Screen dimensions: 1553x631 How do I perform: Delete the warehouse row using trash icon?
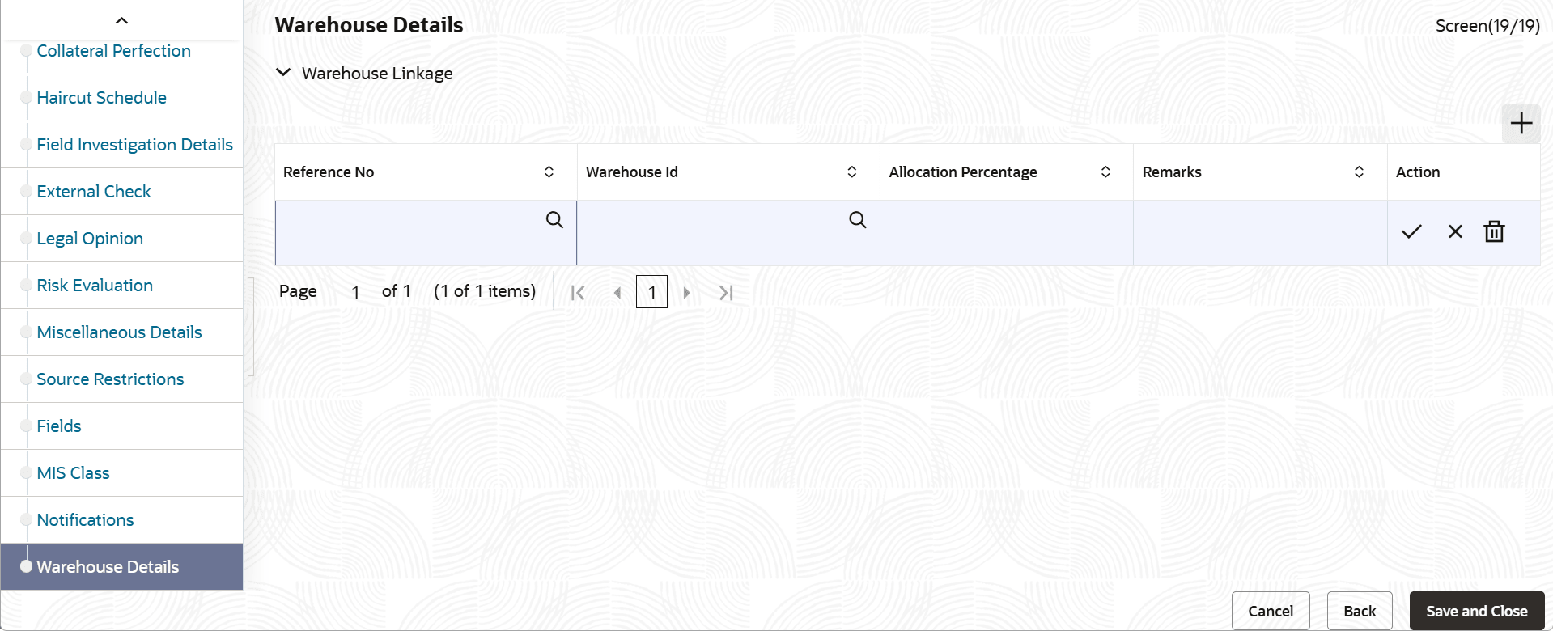click(1494, 231)
